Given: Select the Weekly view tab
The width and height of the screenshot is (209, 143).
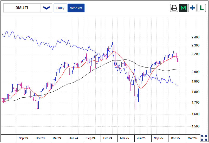Looking at the screenshot, I should tap(76, 8).
